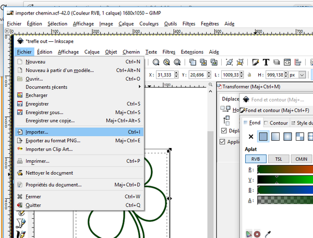Choose Nettoyer le document entry
Viewport: 313px width, 238px height.
[x=79, y=173]
